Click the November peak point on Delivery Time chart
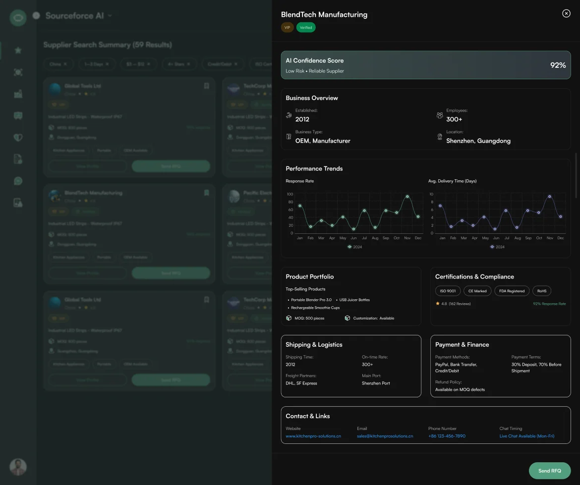Viewport: 580px width, 485px height. pyautogui.click(x=549, y=197)
